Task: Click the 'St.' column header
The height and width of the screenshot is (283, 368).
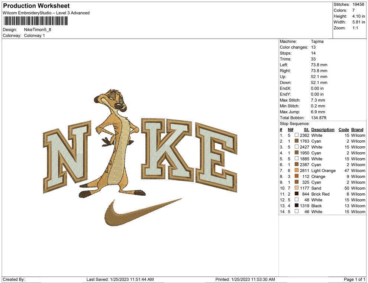Action: (306, 130)
